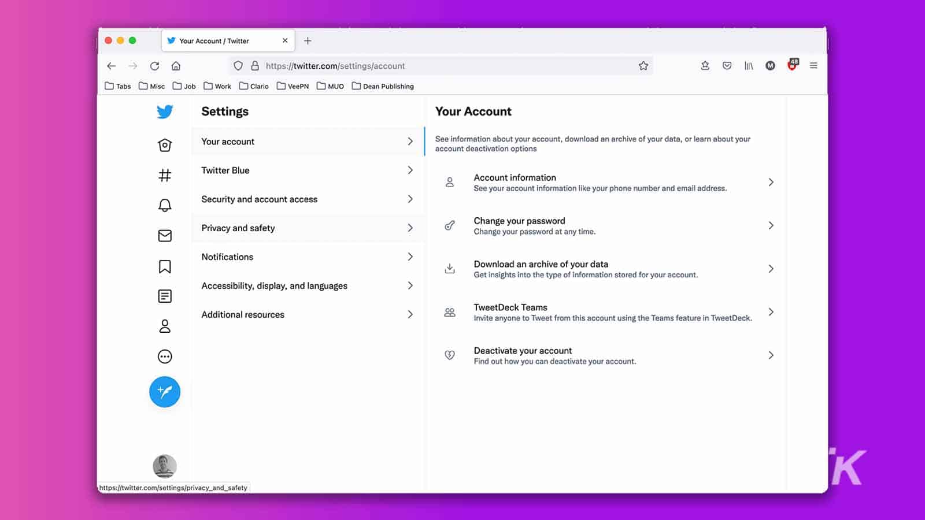The height and width of the screenshot is (520, 925).
Task: Close the Your Account / Twitter tab
Action: [285, 41]
